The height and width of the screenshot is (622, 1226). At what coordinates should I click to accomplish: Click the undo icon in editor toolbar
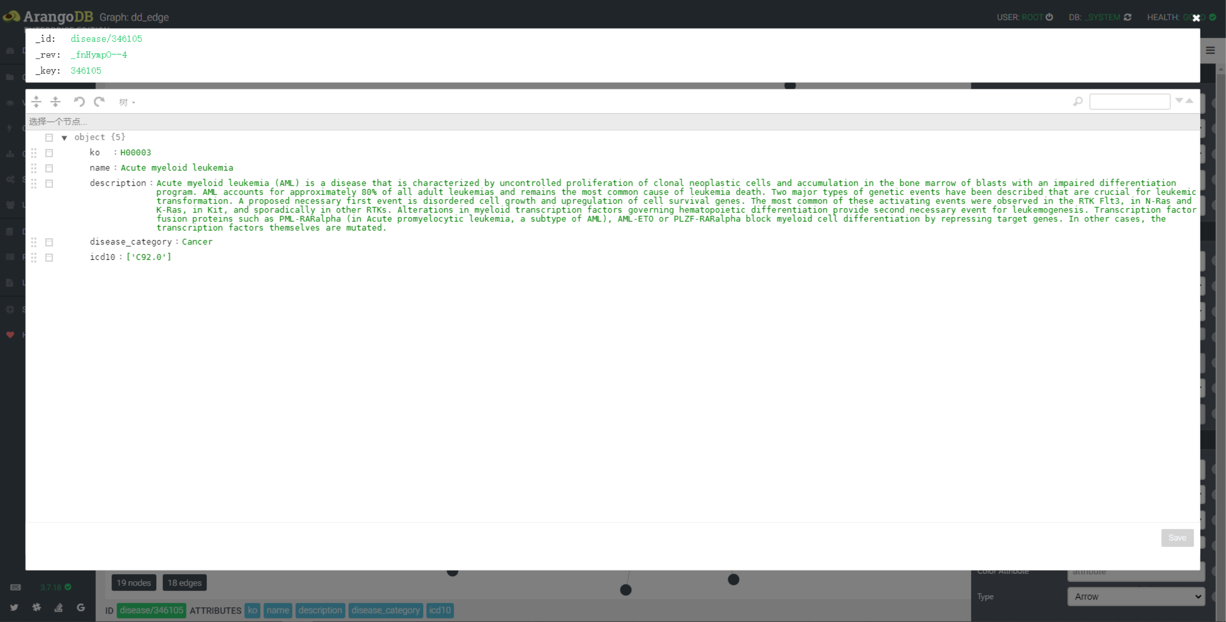(79, 102)
